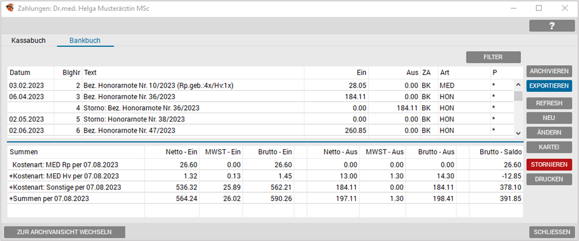Click the payments list scrollbar thumb
The image size is (579, 241).
[x=518, y=96]
